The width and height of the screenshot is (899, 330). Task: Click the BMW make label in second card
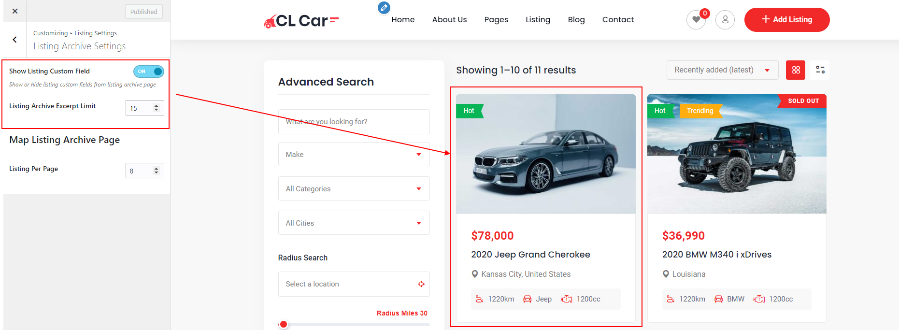click(x=736, y=299)
